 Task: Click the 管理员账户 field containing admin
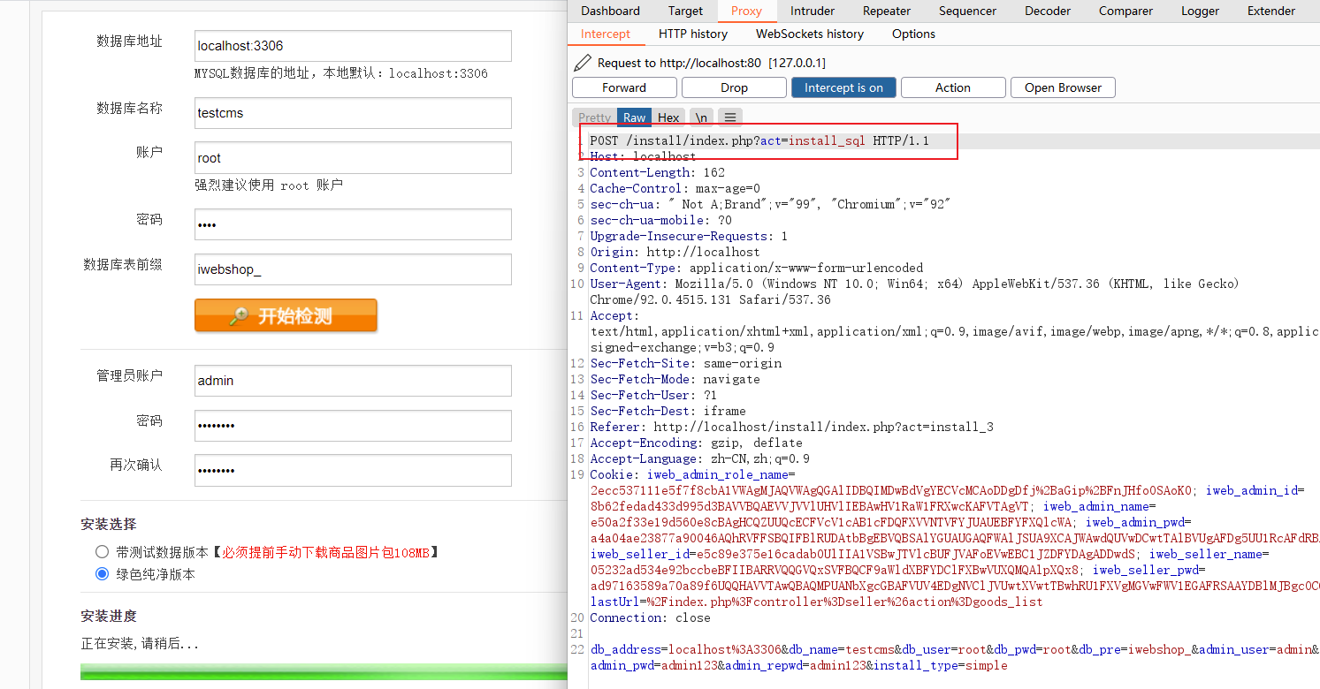[353, 381]
